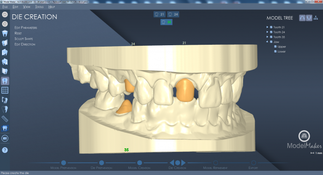The image size is (323, 175).
Task: Uncheck the Tooth 21 checkbox
Action: (271, 27)
